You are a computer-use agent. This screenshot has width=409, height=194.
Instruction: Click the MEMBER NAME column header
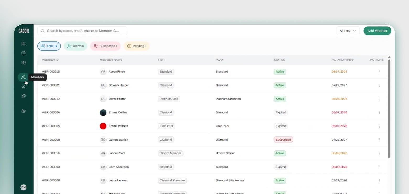pos(111,60)
